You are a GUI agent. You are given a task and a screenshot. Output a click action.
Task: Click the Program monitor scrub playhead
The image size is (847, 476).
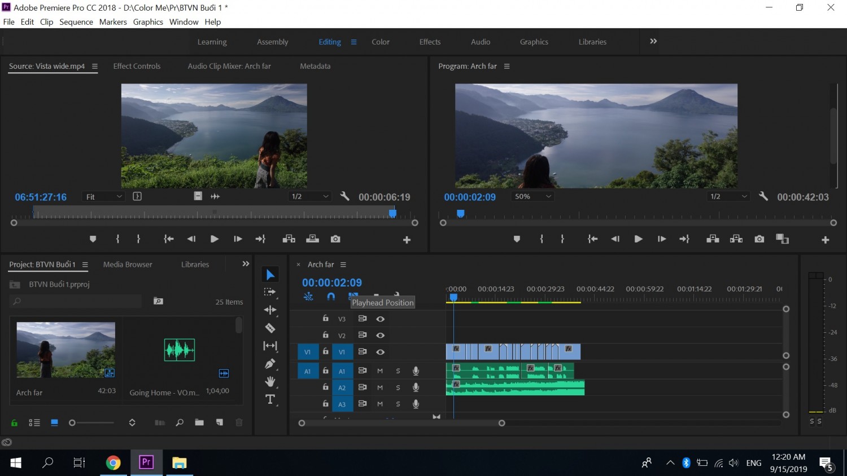[x=461, y=213]
